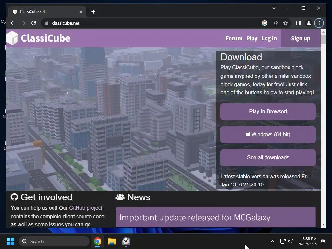The image size is (332, 249).
Task: Open a new tab with the plus button
Action: tap(93, 12)
